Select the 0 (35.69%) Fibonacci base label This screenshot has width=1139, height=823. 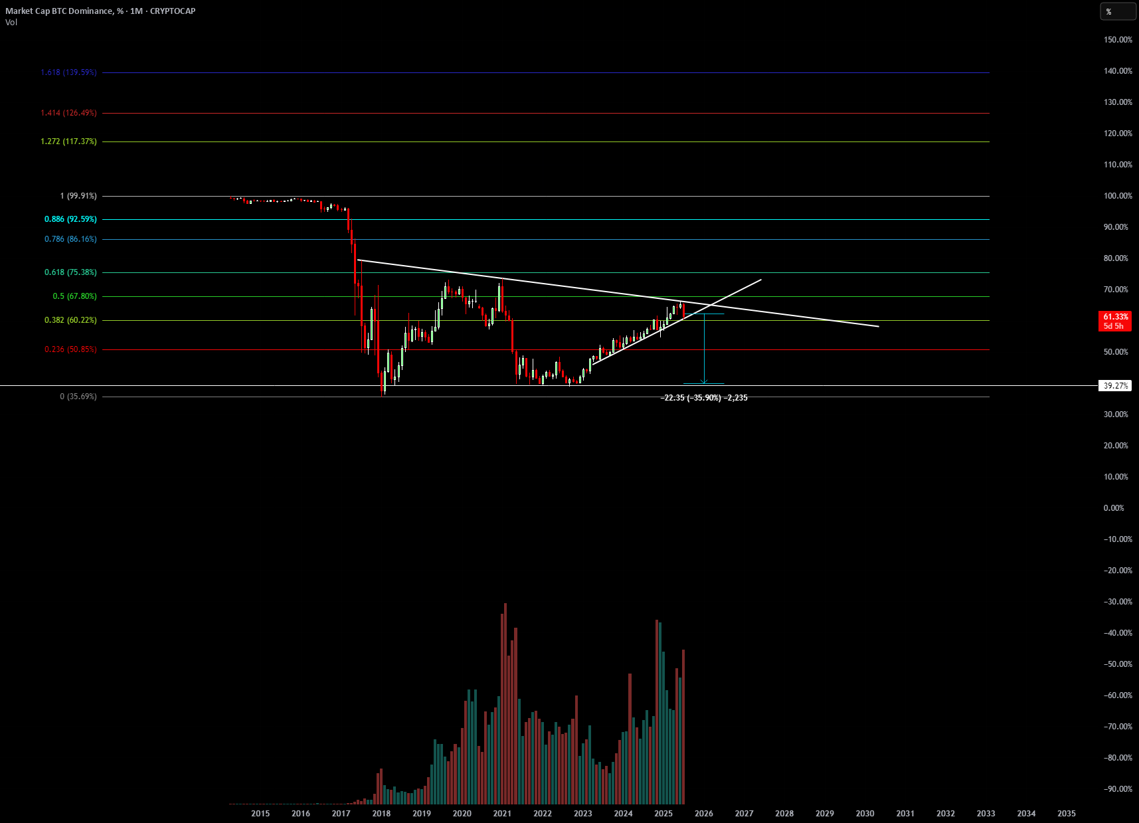pyautogui.click(x=78, y=397)
